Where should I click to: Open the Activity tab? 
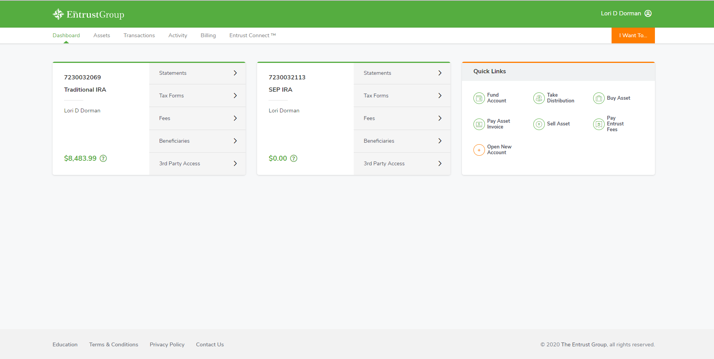pos(178,35)
